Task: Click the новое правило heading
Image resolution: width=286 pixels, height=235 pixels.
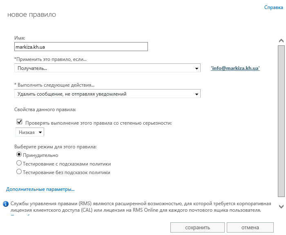Action: click(31, 15)
